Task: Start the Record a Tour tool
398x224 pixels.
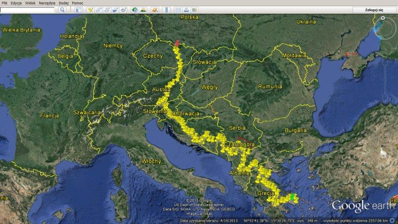Action: 123,10
